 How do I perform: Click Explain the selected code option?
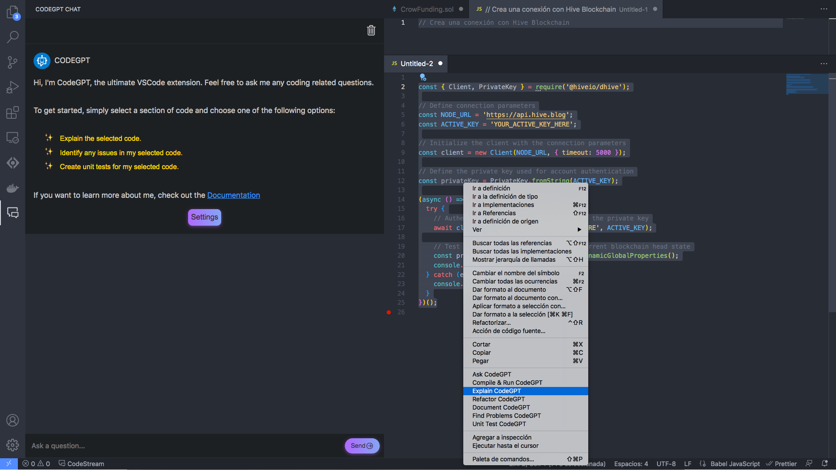100,138
